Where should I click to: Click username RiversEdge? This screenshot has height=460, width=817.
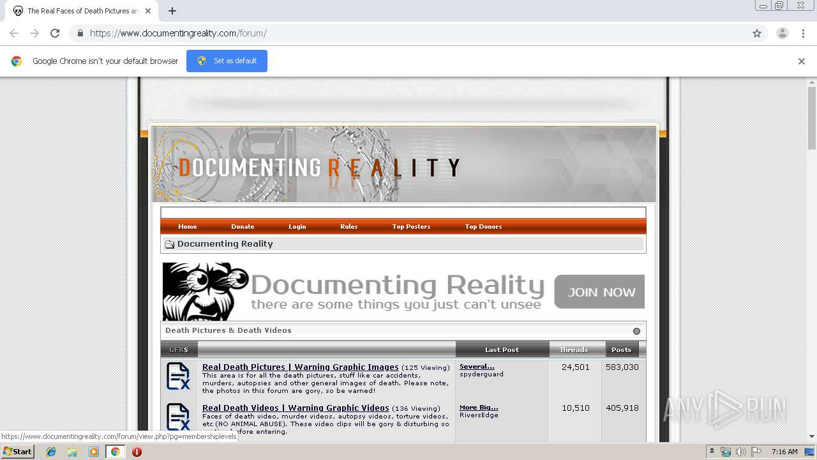point(479,415)
